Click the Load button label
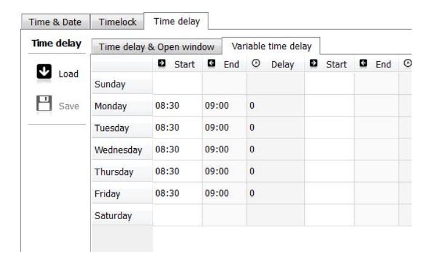This screenshot has height=264, width=431. click(x=69, y=74)
